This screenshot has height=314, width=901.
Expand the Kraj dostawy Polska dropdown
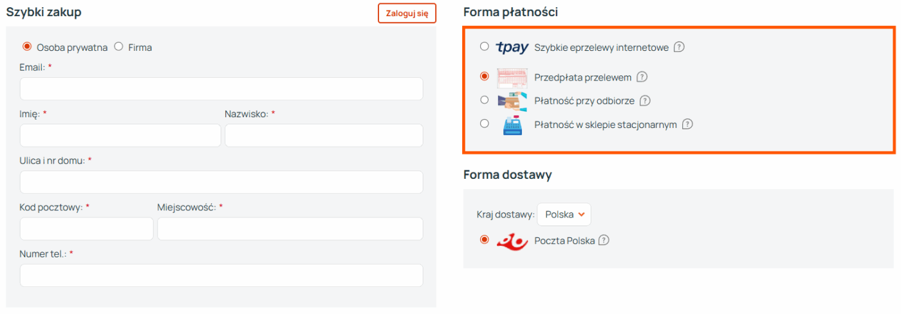point(564,215)
